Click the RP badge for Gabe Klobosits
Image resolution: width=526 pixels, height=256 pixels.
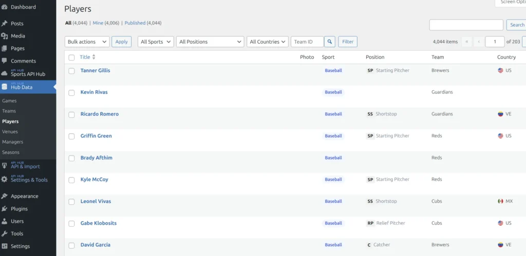[370, 223]
